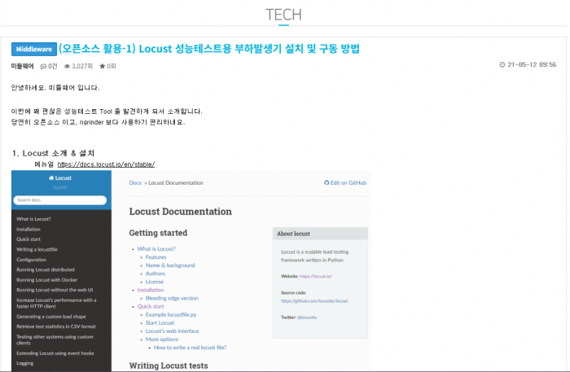Image resolution: width=570 pixels, height=372 pixels.
Task: Click the Search docs input field
Action: (60, 200)
